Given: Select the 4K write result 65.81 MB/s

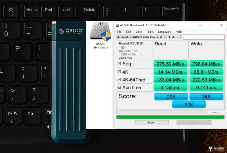Looking at the screenshot, I should 206,72.
